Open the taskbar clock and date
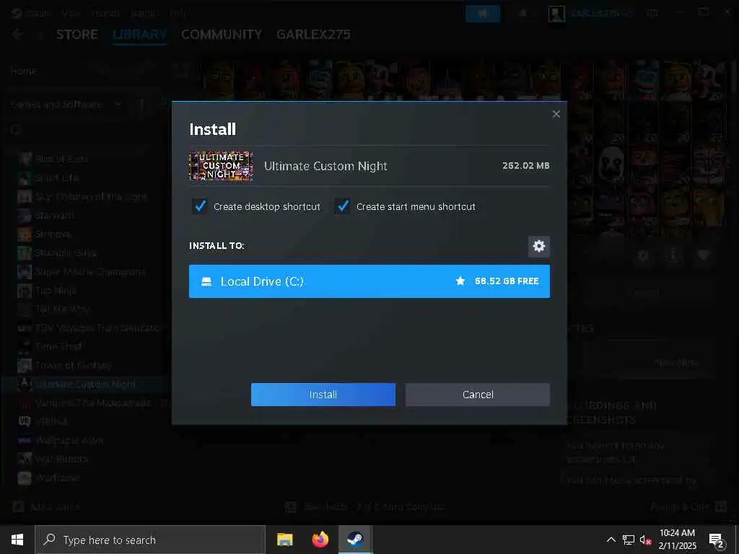 (677, 540)
